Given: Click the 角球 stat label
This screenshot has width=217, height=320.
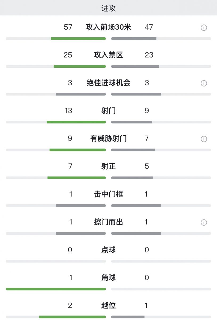Looking at the screenshot, I should click(108, 278).
